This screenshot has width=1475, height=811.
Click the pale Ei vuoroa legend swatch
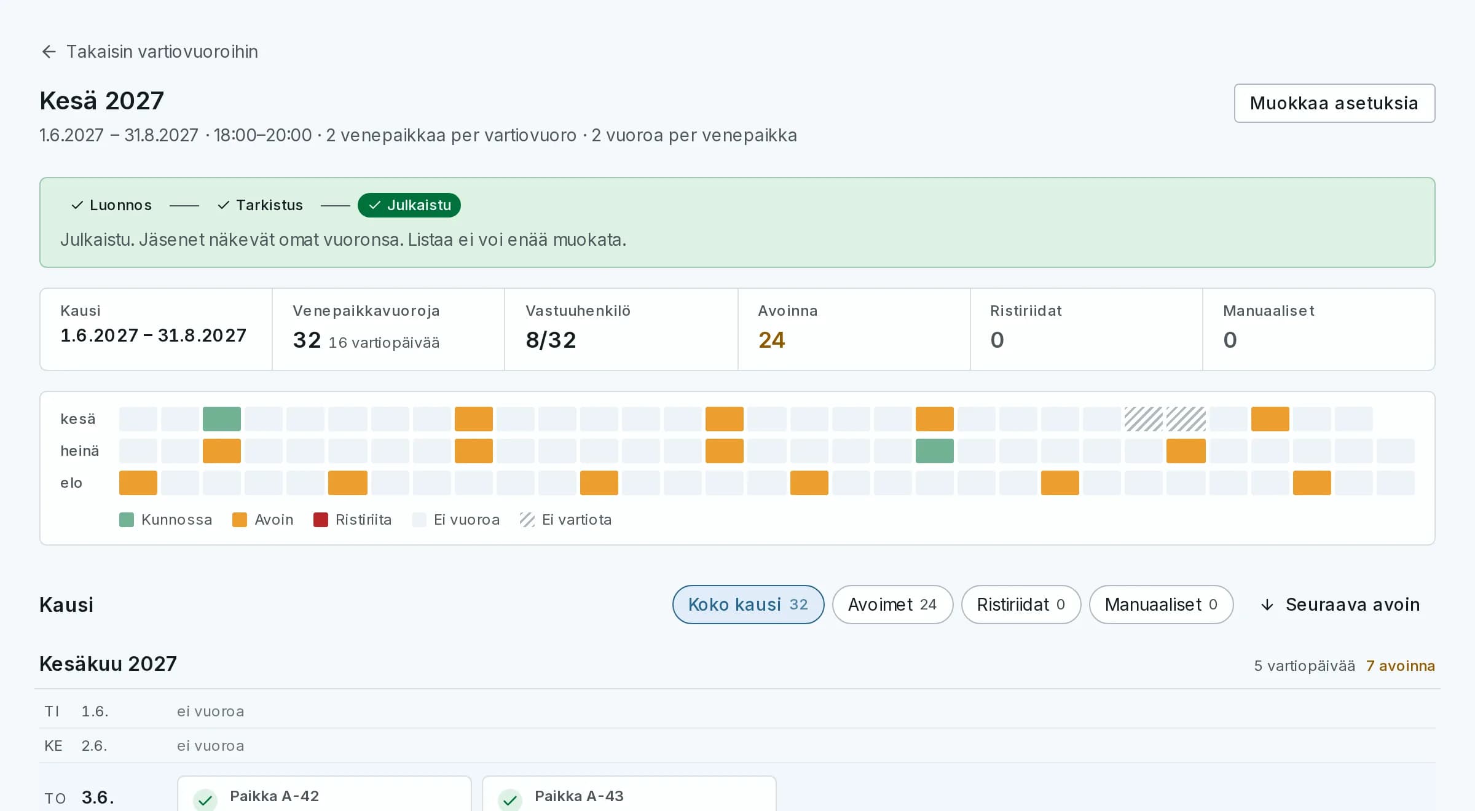pyautogui.click(x=419, y=520)
